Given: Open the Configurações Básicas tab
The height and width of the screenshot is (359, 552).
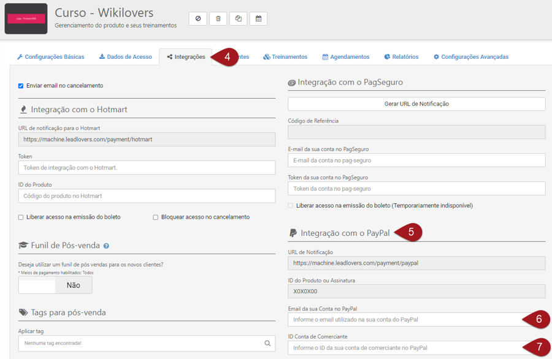Looking at the screenshot, I should click(51, 57).
